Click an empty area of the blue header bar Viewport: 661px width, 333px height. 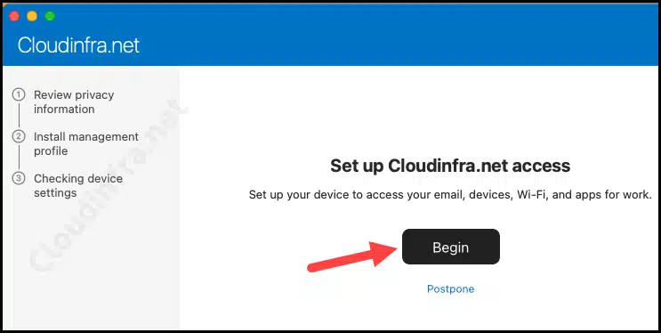click(379, 38)
